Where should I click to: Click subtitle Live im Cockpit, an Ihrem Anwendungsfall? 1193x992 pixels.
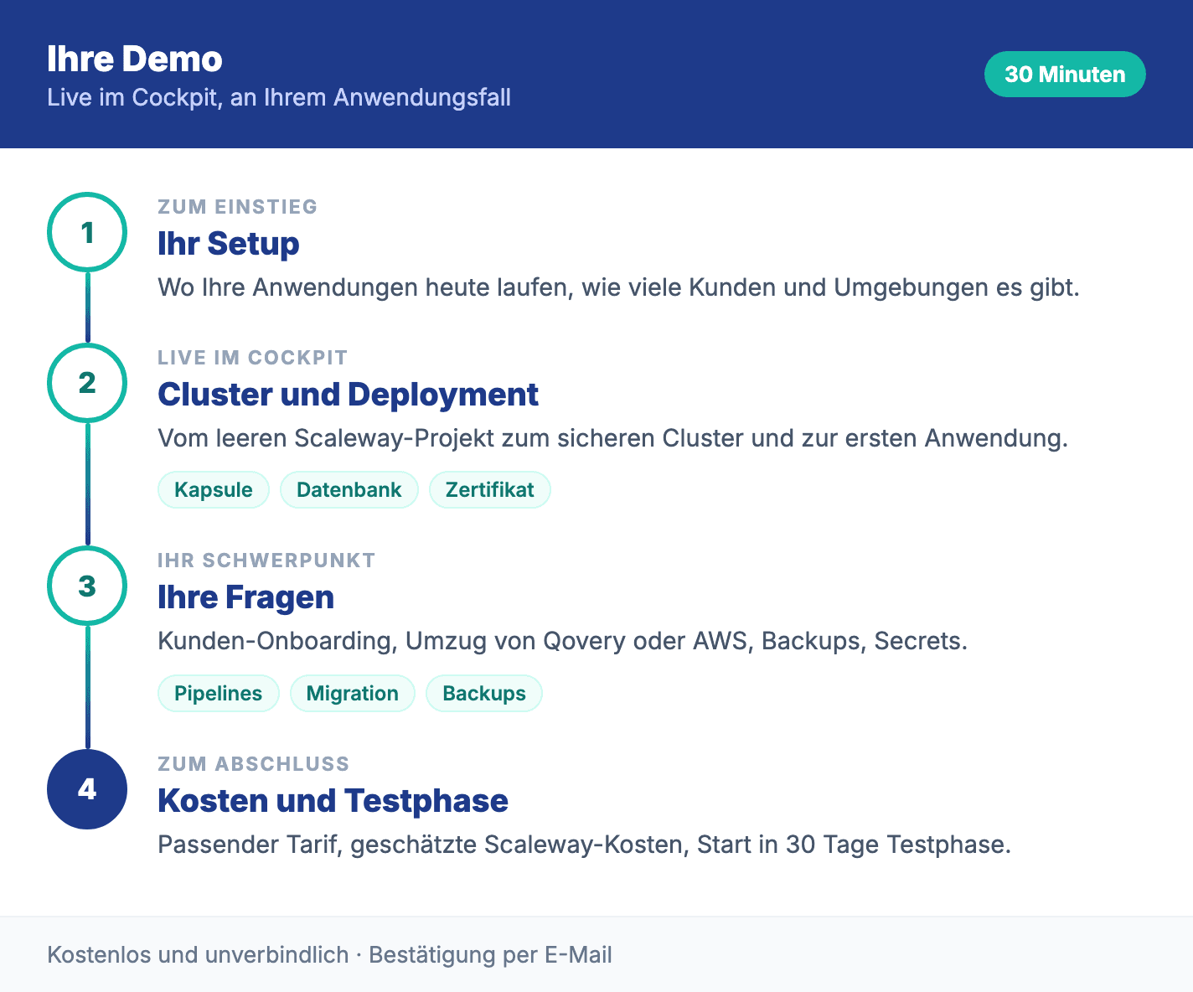[x=279, y=97]
